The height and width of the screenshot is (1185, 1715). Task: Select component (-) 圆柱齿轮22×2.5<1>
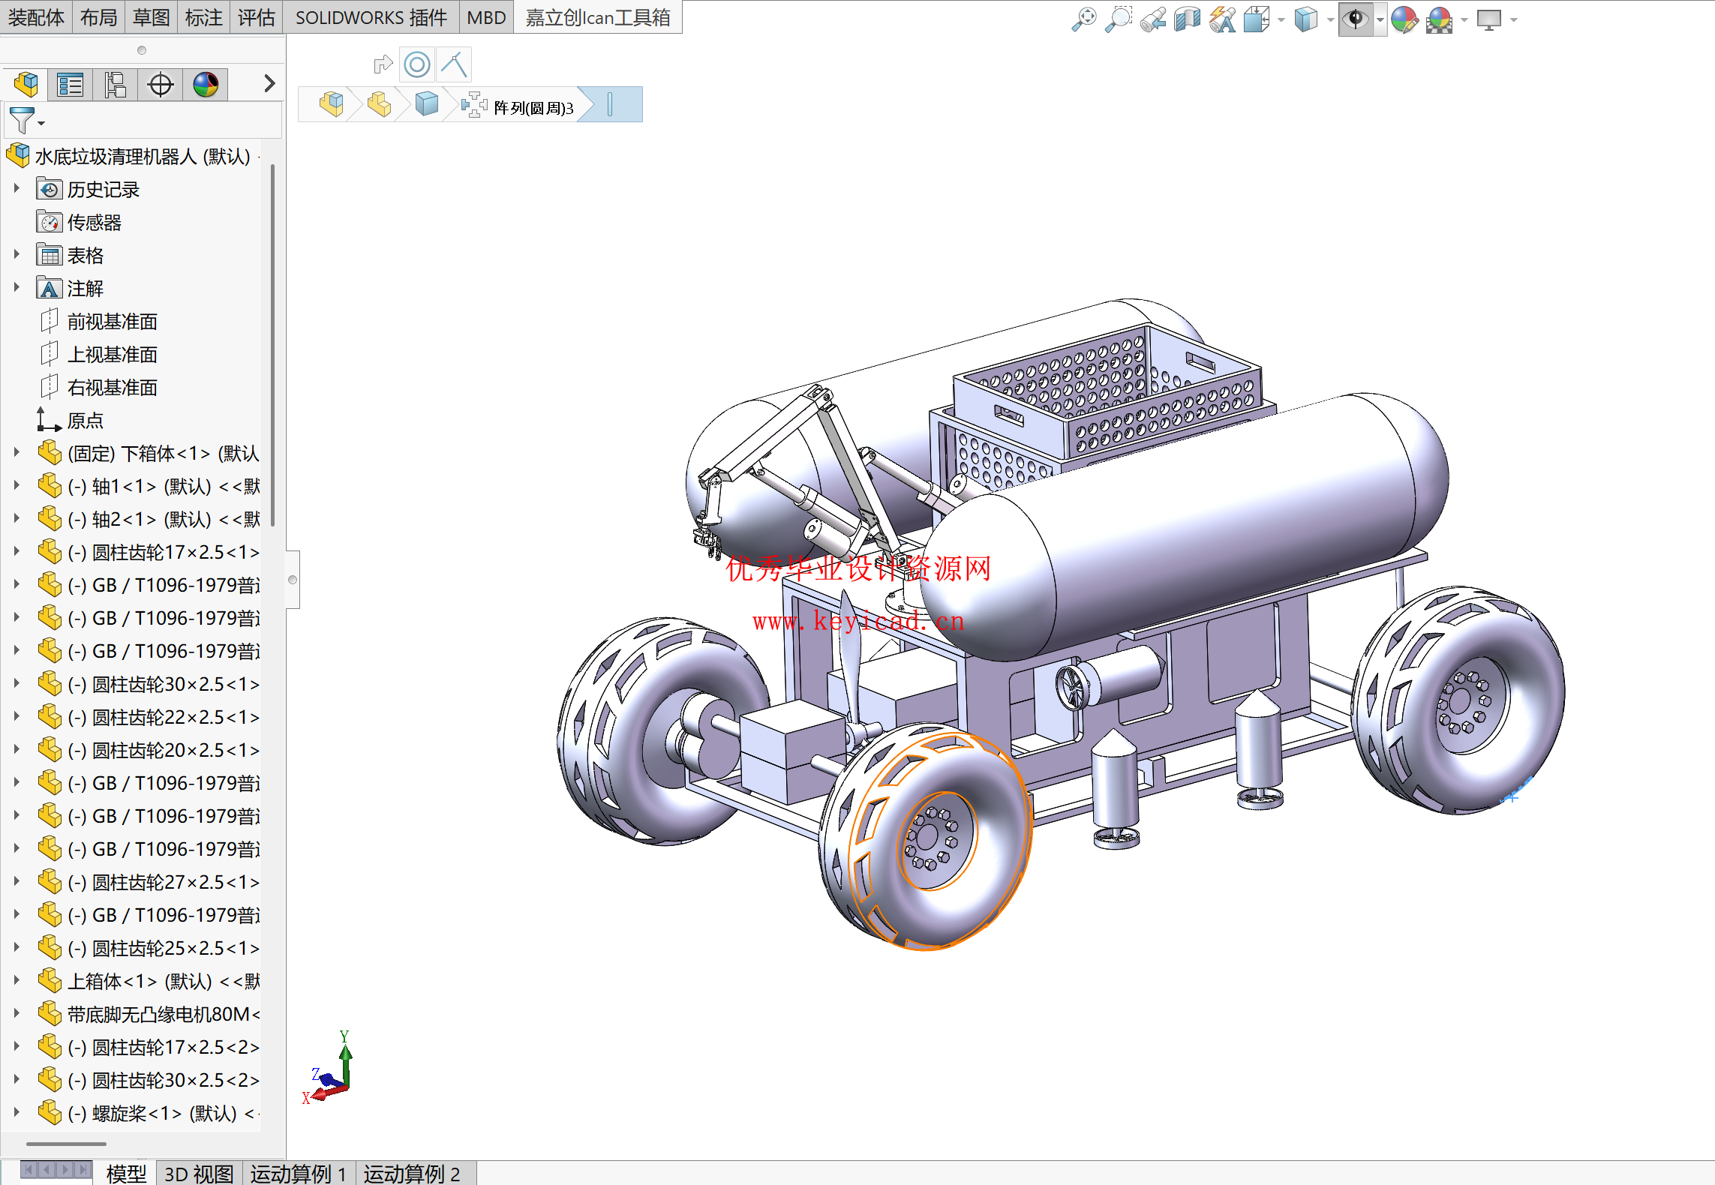point(163,717)
